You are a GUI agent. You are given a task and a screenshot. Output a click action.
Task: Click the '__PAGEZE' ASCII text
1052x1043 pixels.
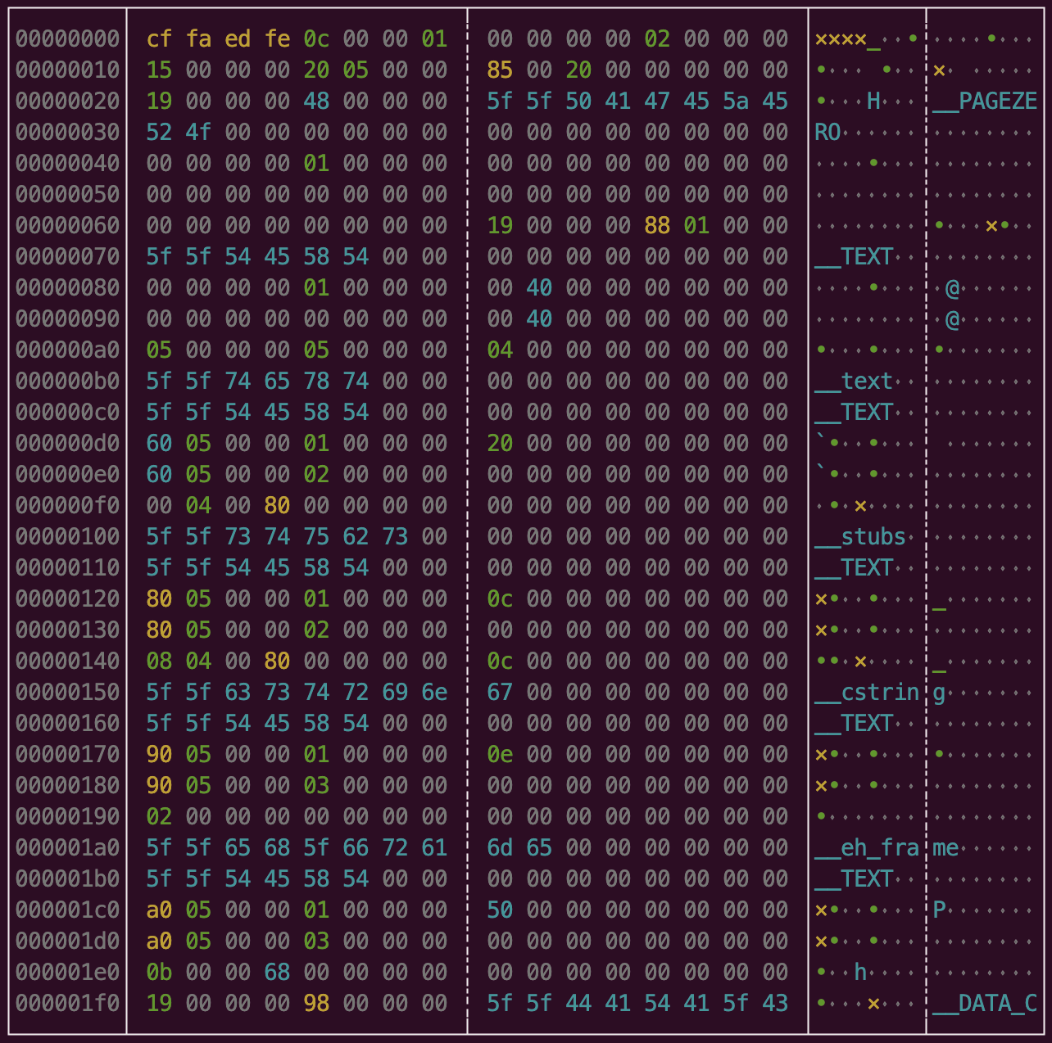click(985, 102)
